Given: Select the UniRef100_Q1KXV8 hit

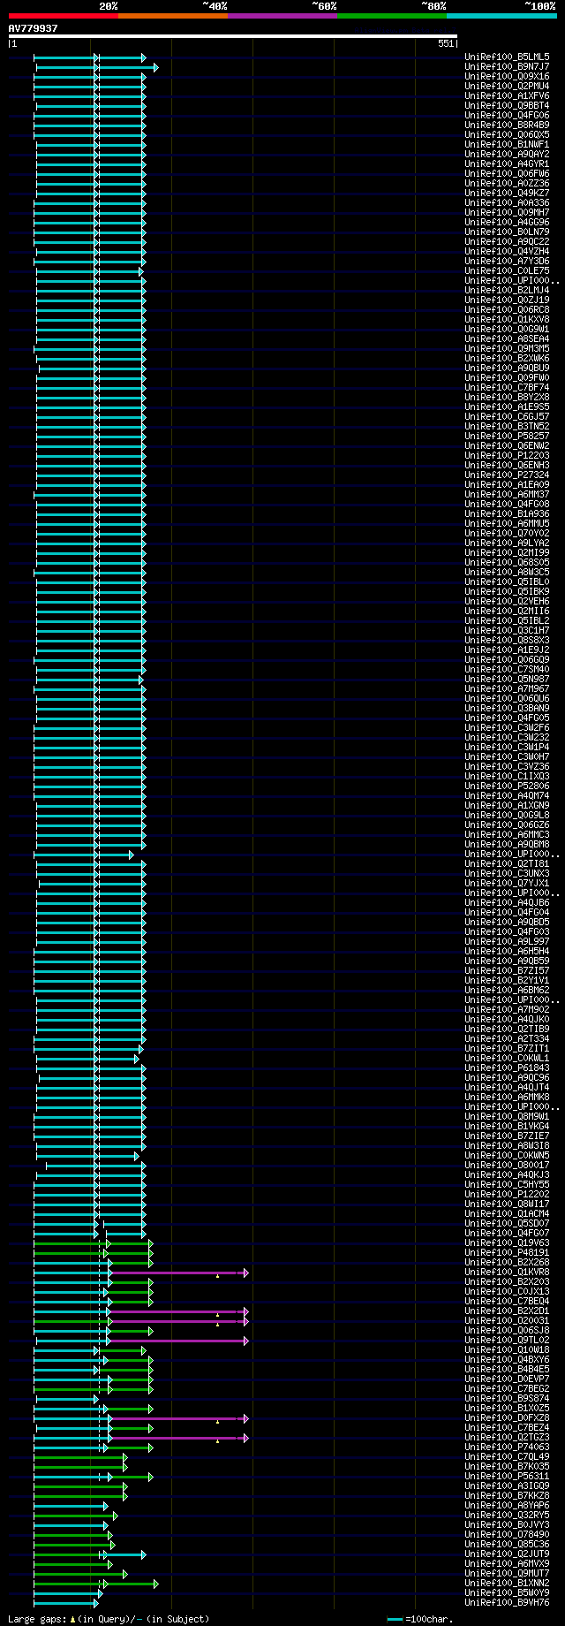Looking at the screenshot, I should click(x=507, y=319).
